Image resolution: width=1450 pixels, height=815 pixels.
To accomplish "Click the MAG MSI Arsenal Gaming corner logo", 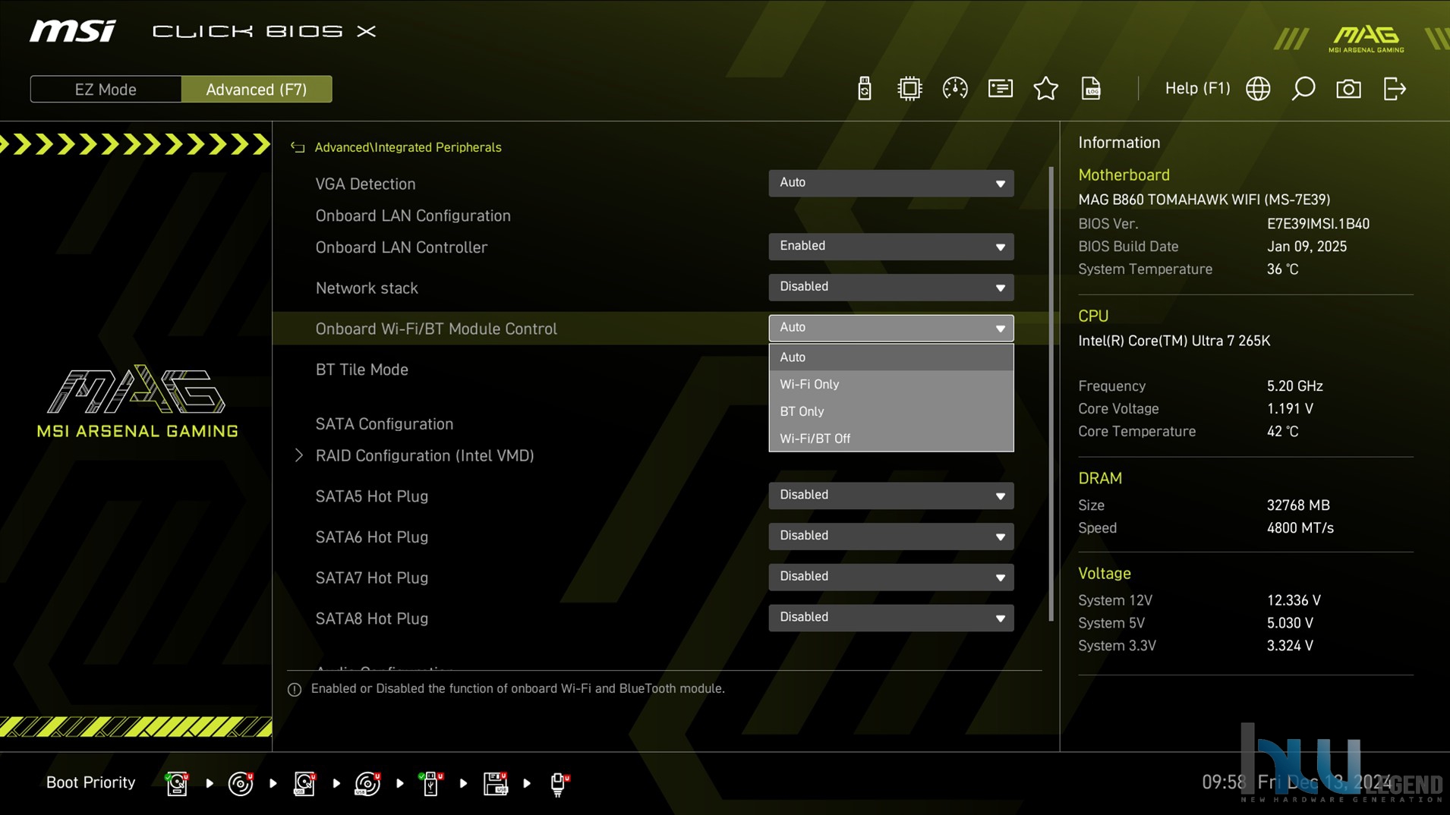I will 1366,39.
